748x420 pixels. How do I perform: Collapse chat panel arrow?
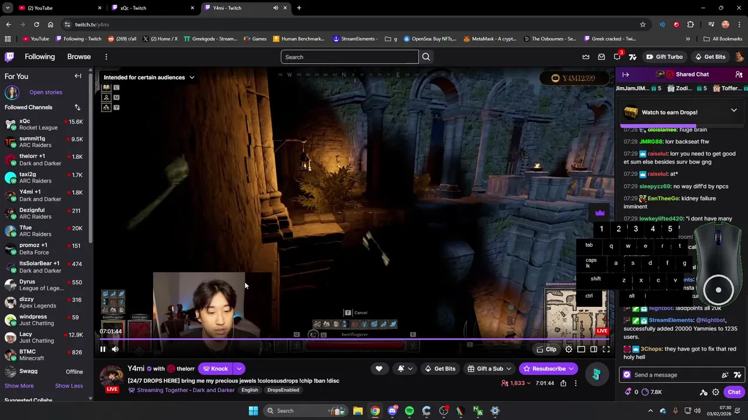pos(625,75)
